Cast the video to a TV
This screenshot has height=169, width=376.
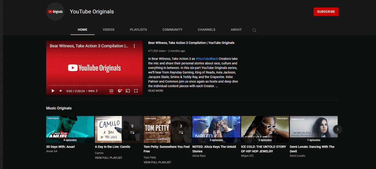(x=128, y=91)
